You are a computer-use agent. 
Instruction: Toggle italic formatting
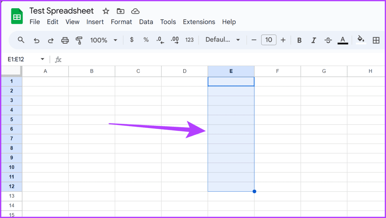[x=314, y=40]
